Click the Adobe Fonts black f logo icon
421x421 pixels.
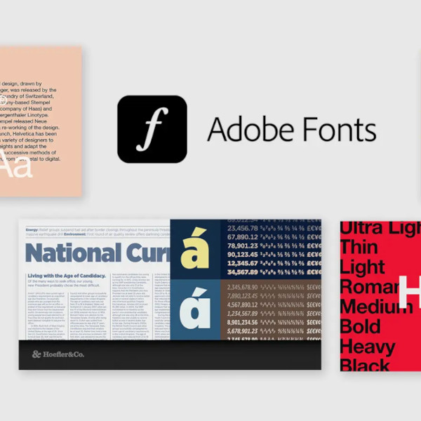coord(152,130)
